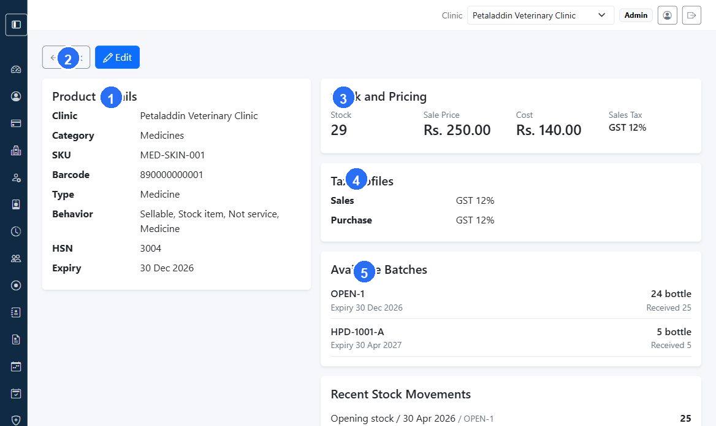716x426 pixels.
Task: Select HSN value 3004
Action: 150,248
